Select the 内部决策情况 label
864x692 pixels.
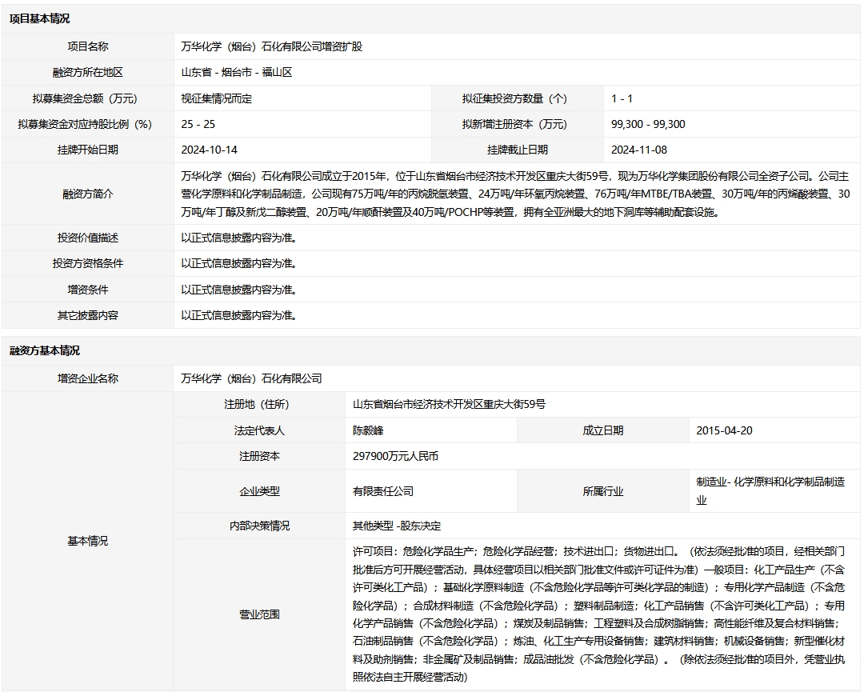[x=259, y=526]
